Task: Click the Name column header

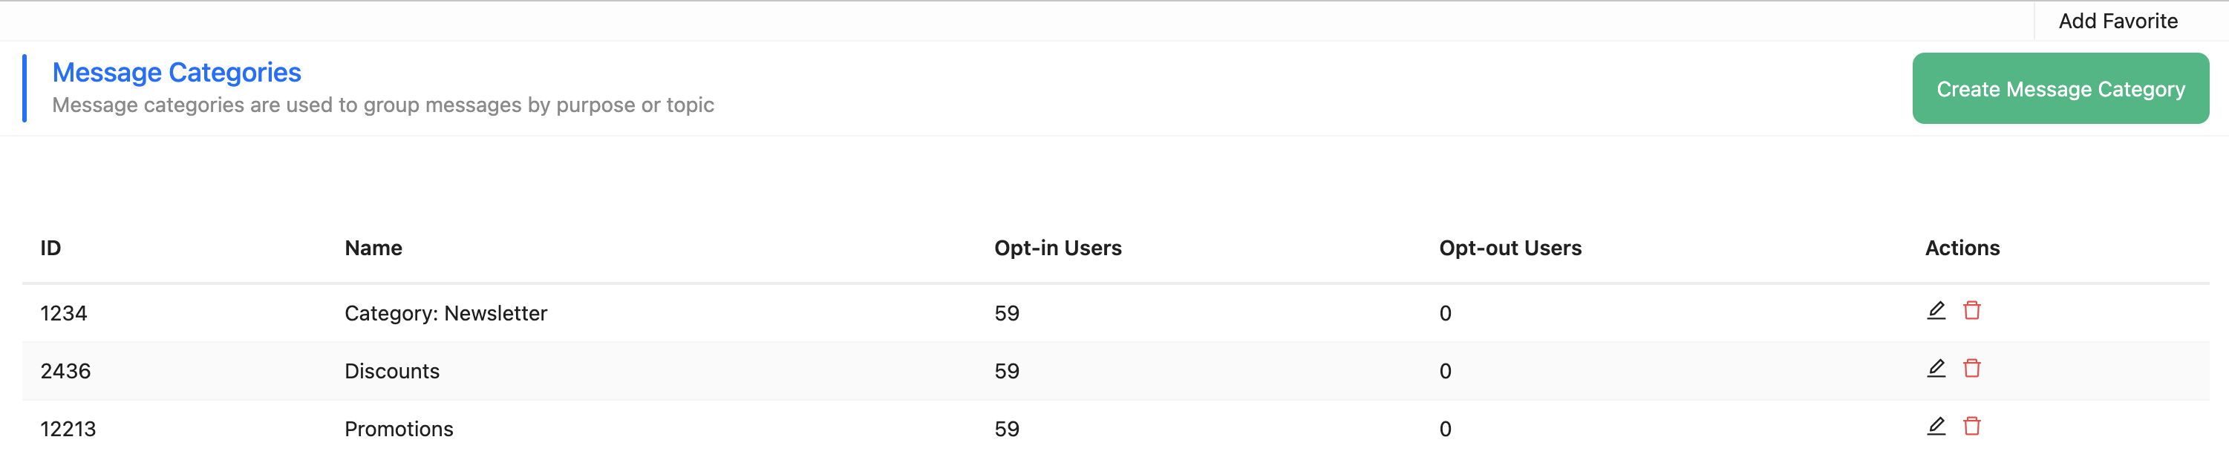Action: coord(373,249)
